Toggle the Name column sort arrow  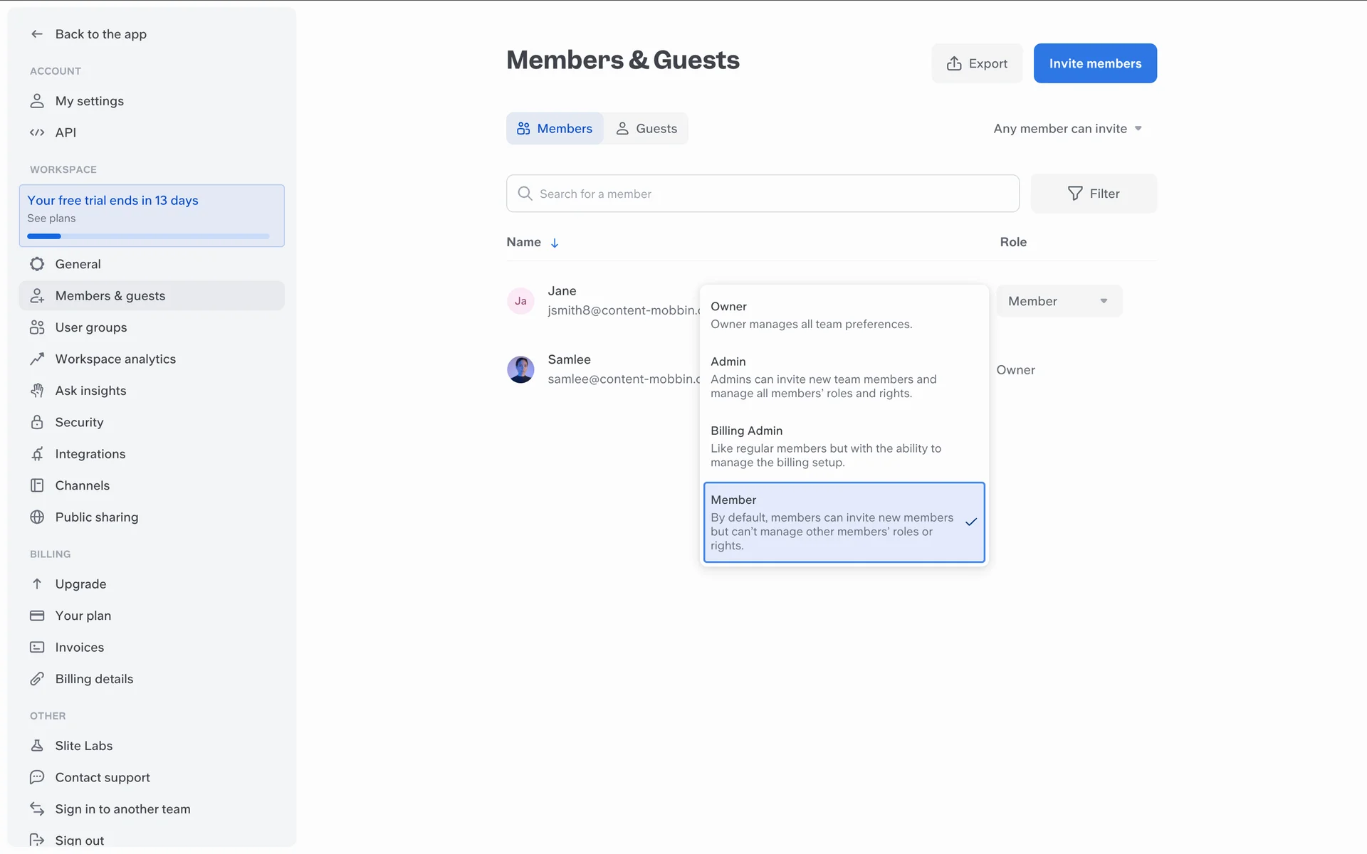[555, 243]
